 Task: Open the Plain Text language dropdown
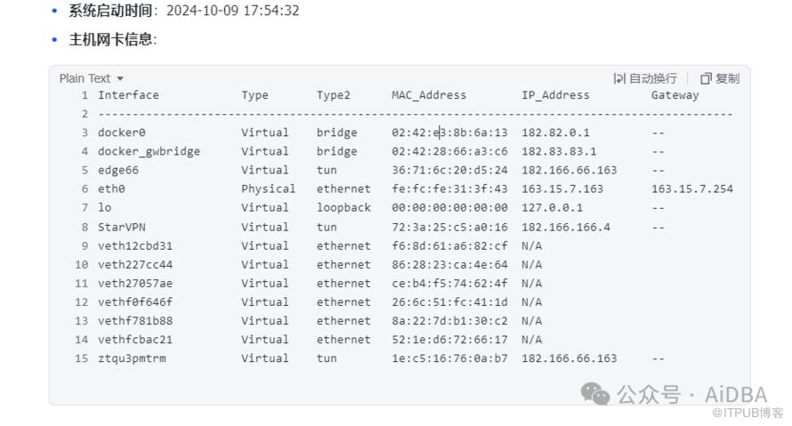point(92,79)
